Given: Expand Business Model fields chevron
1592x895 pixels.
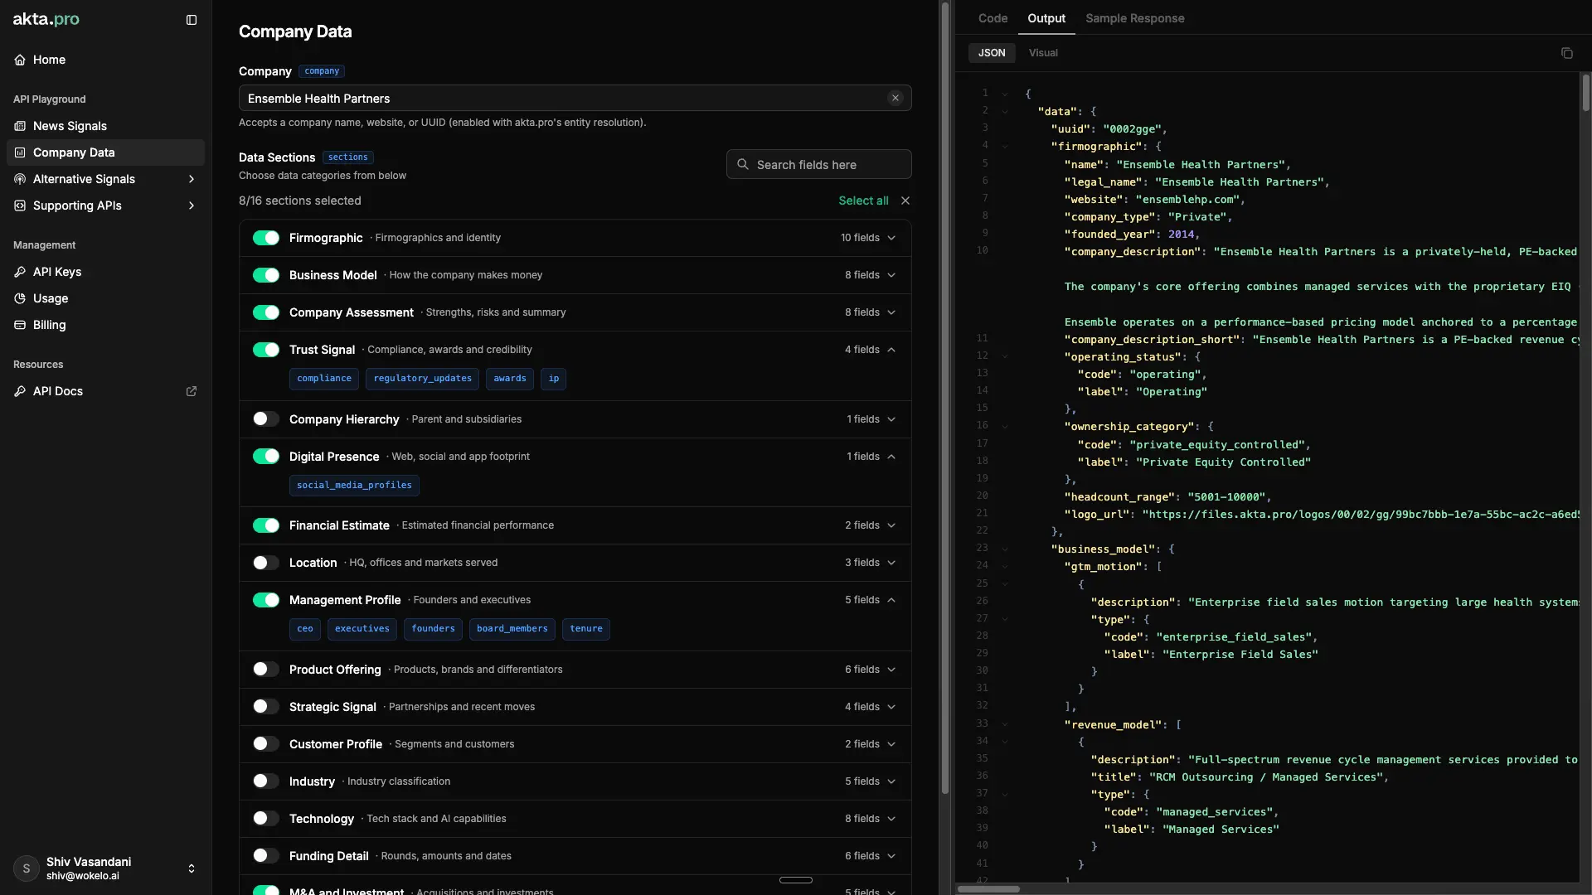Looking at the screenshot, I should click(x=891, y=275).
